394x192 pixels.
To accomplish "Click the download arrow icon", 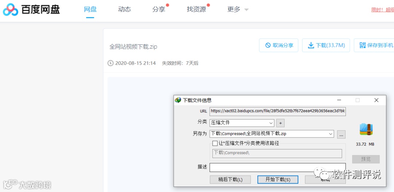I will tap(311, 45).
